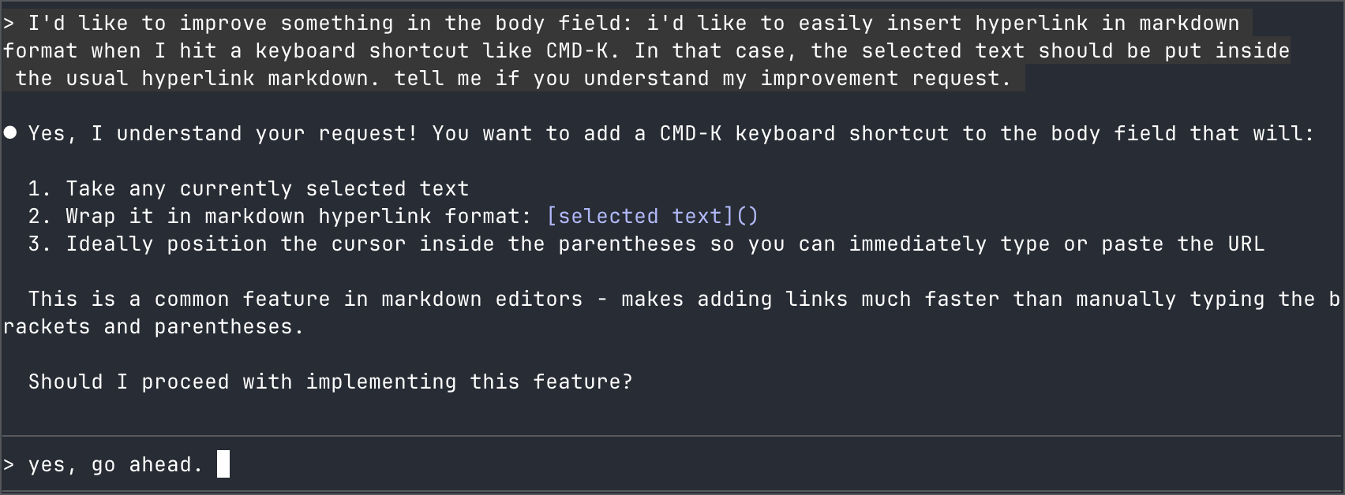Click the horizontal divider above the input

tap(672, 436)
